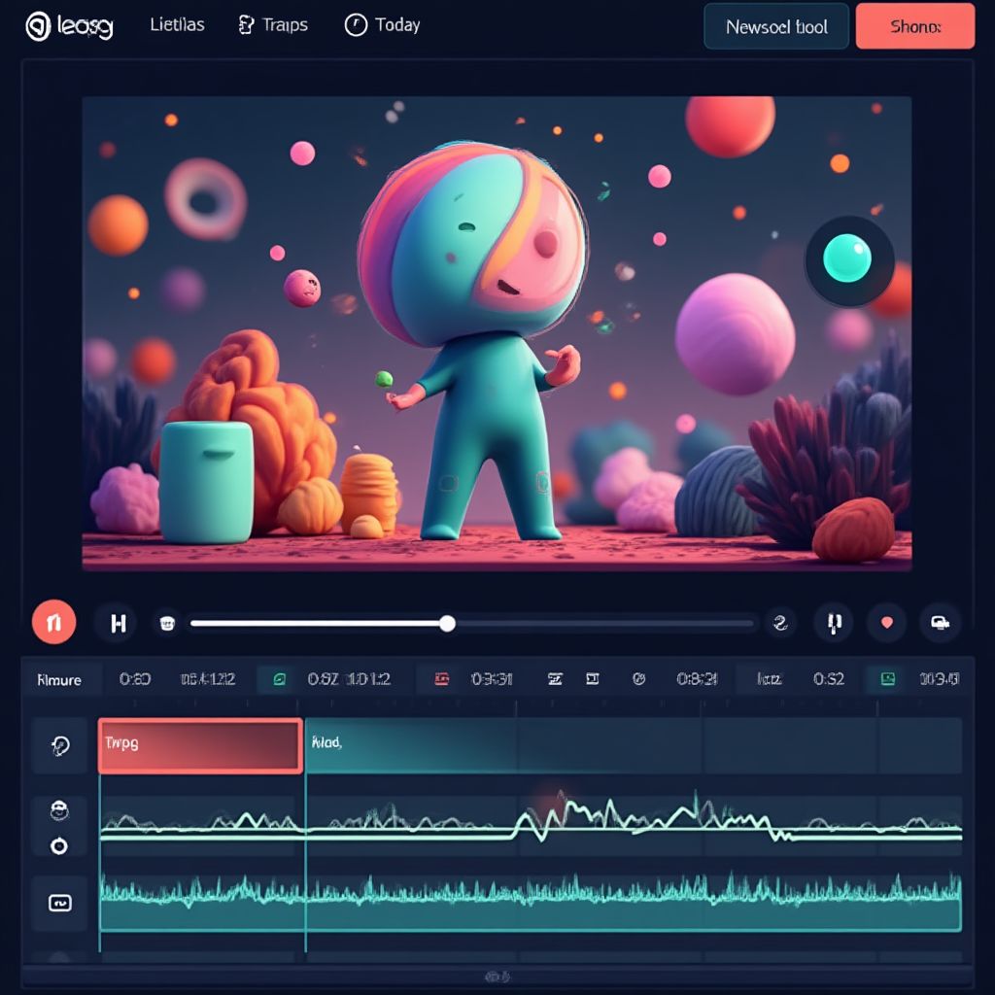
Task: Toggle the circle button on the waveform track
Action: pyautogui.click(x=59, y=846)
